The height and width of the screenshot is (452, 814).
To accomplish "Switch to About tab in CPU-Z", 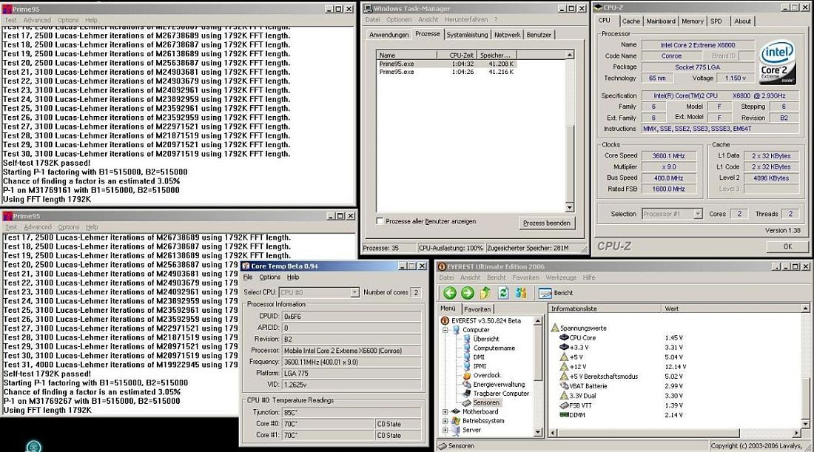I will [742, 21].
